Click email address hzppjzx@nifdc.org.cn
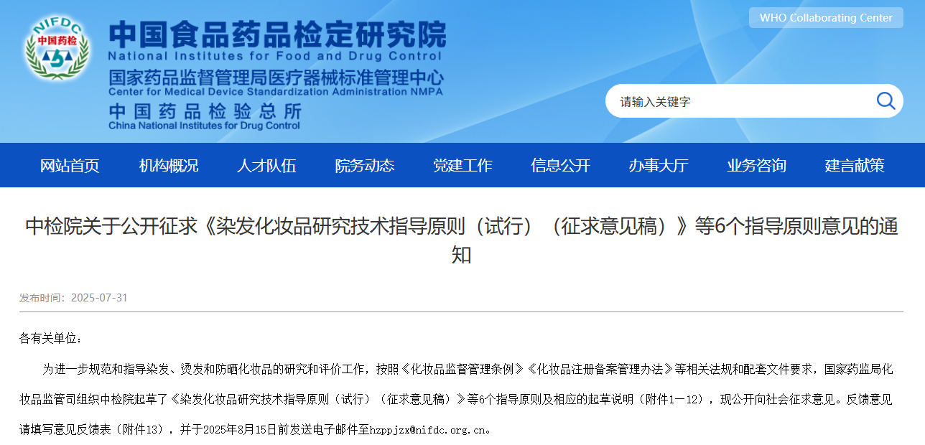 tap(428, 431)
